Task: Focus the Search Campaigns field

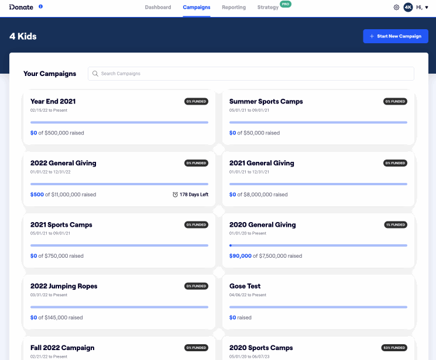Action: coord(251,74)
